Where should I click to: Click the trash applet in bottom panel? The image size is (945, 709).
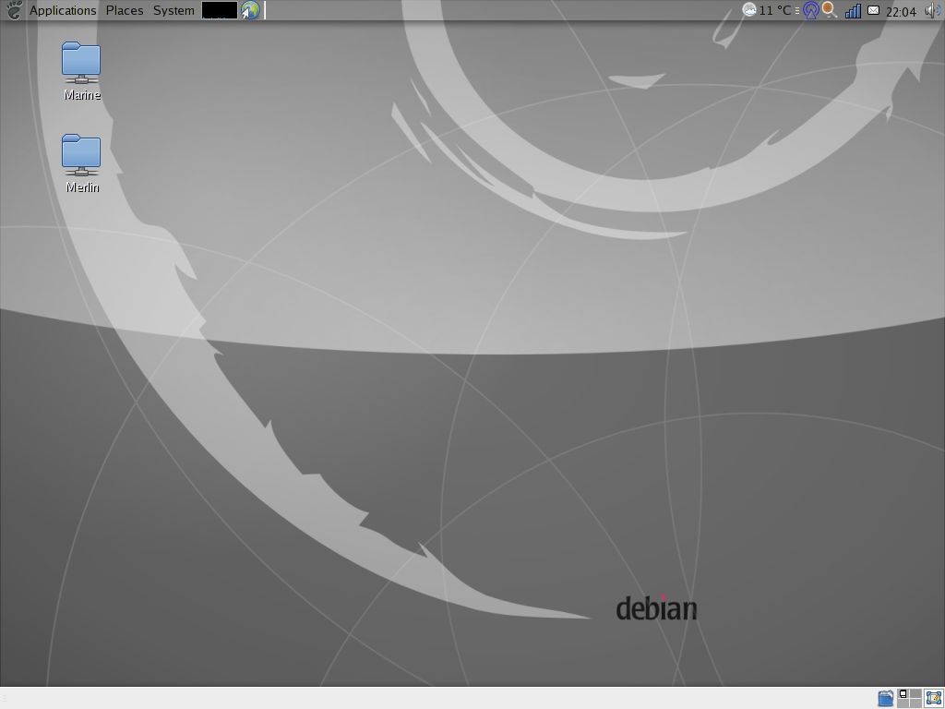point(885,698)
